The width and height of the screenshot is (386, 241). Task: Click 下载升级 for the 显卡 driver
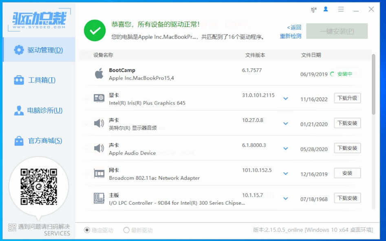coord(347,98)
